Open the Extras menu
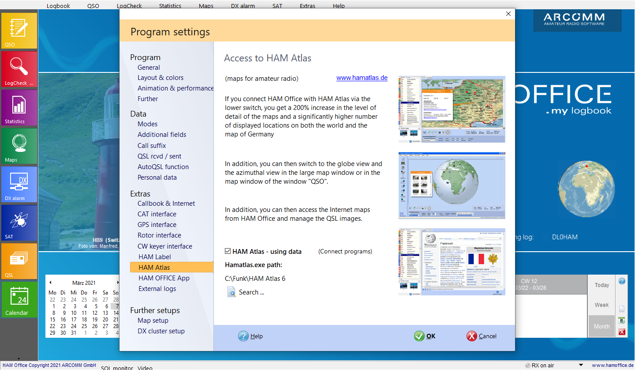This screenshot has width=635, height=370. pyautogui.click(x=307, y=6)
